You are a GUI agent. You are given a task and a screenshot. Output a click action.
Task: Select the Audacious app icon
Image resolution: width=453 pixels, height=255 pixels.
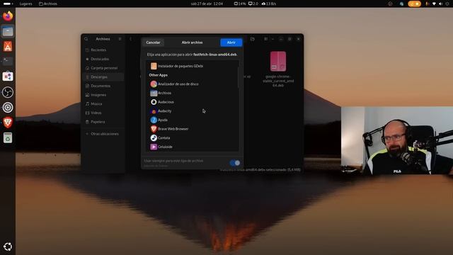pyautogui.click(x=154, y=102)
